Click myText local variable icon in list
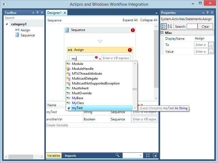Image resolution: width=218 pixels, height=163 pixels. 68,108
